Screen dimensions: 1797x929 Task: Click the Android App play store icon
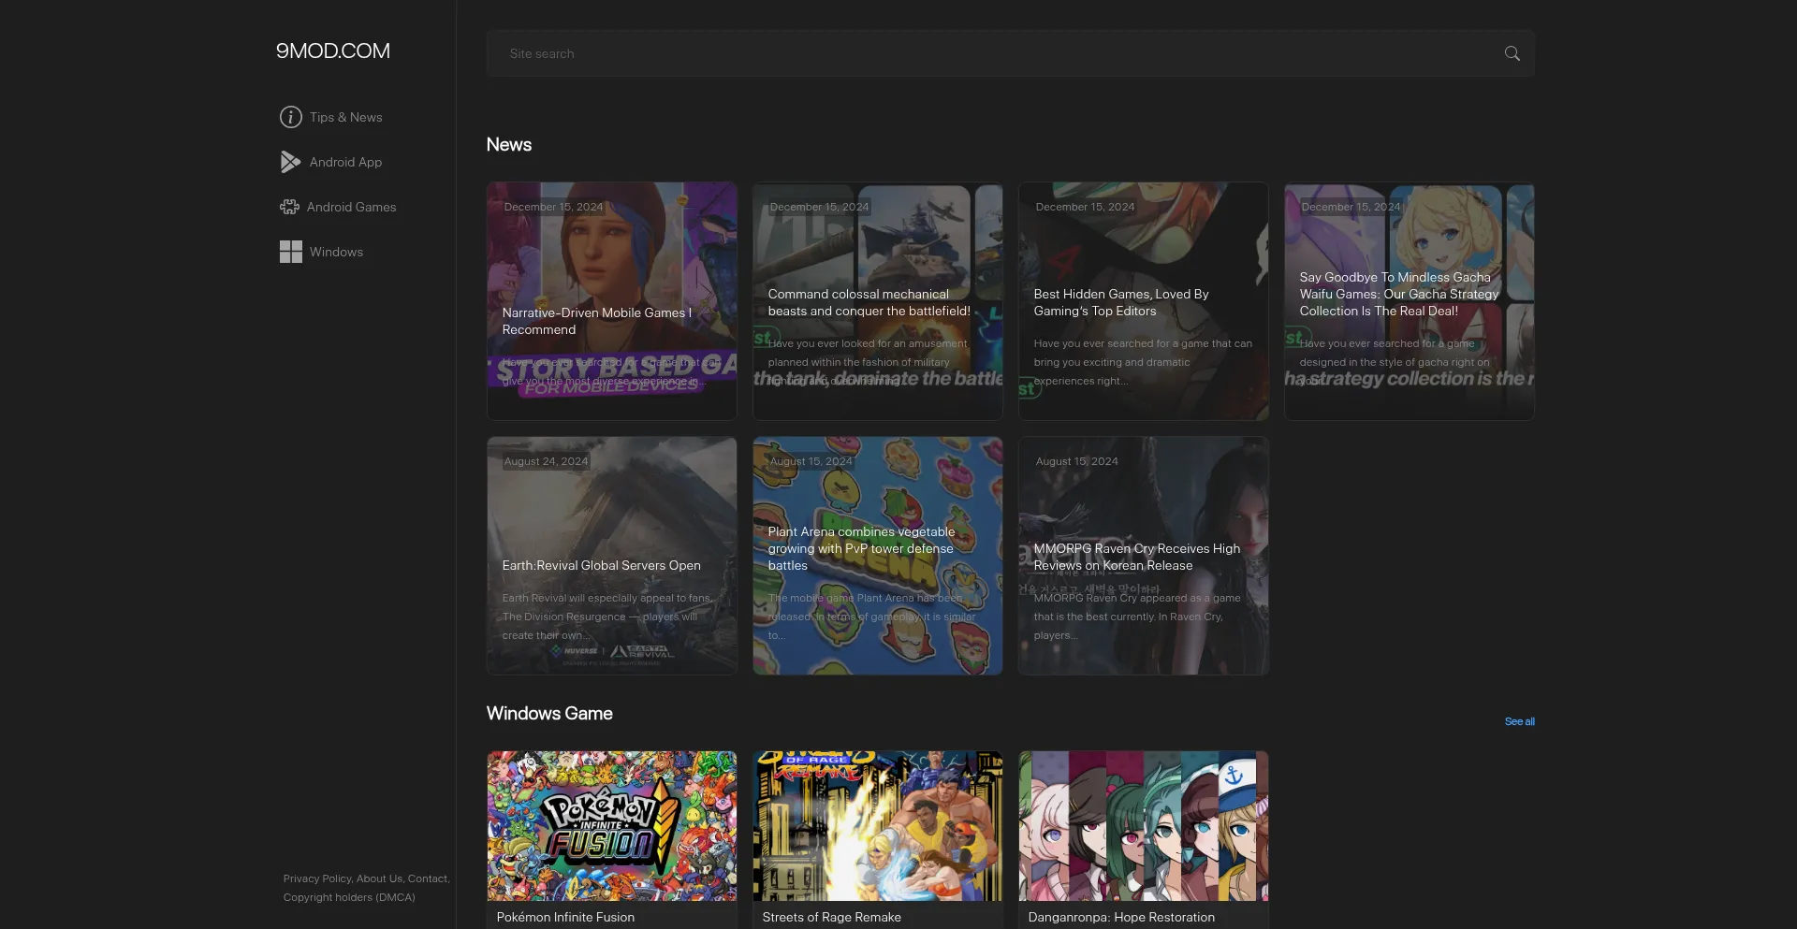[x=290, y=162]
